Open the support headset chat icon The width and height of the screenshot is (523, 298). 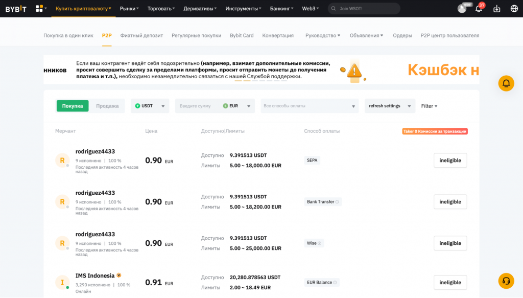click(x=506, y=281)
